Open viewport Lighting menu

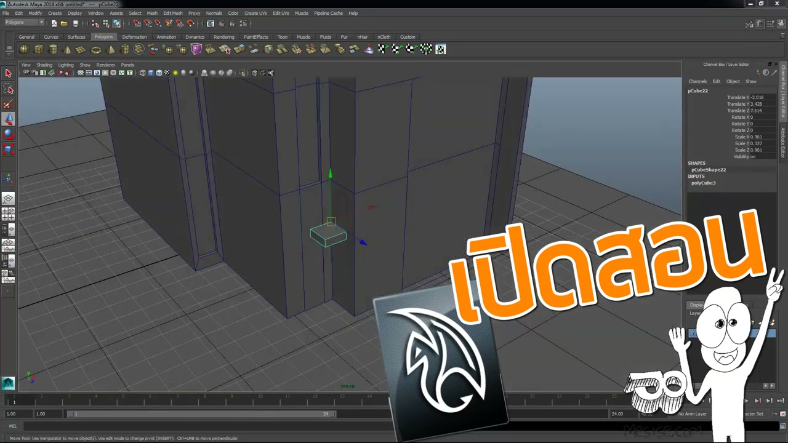point(66,65)
